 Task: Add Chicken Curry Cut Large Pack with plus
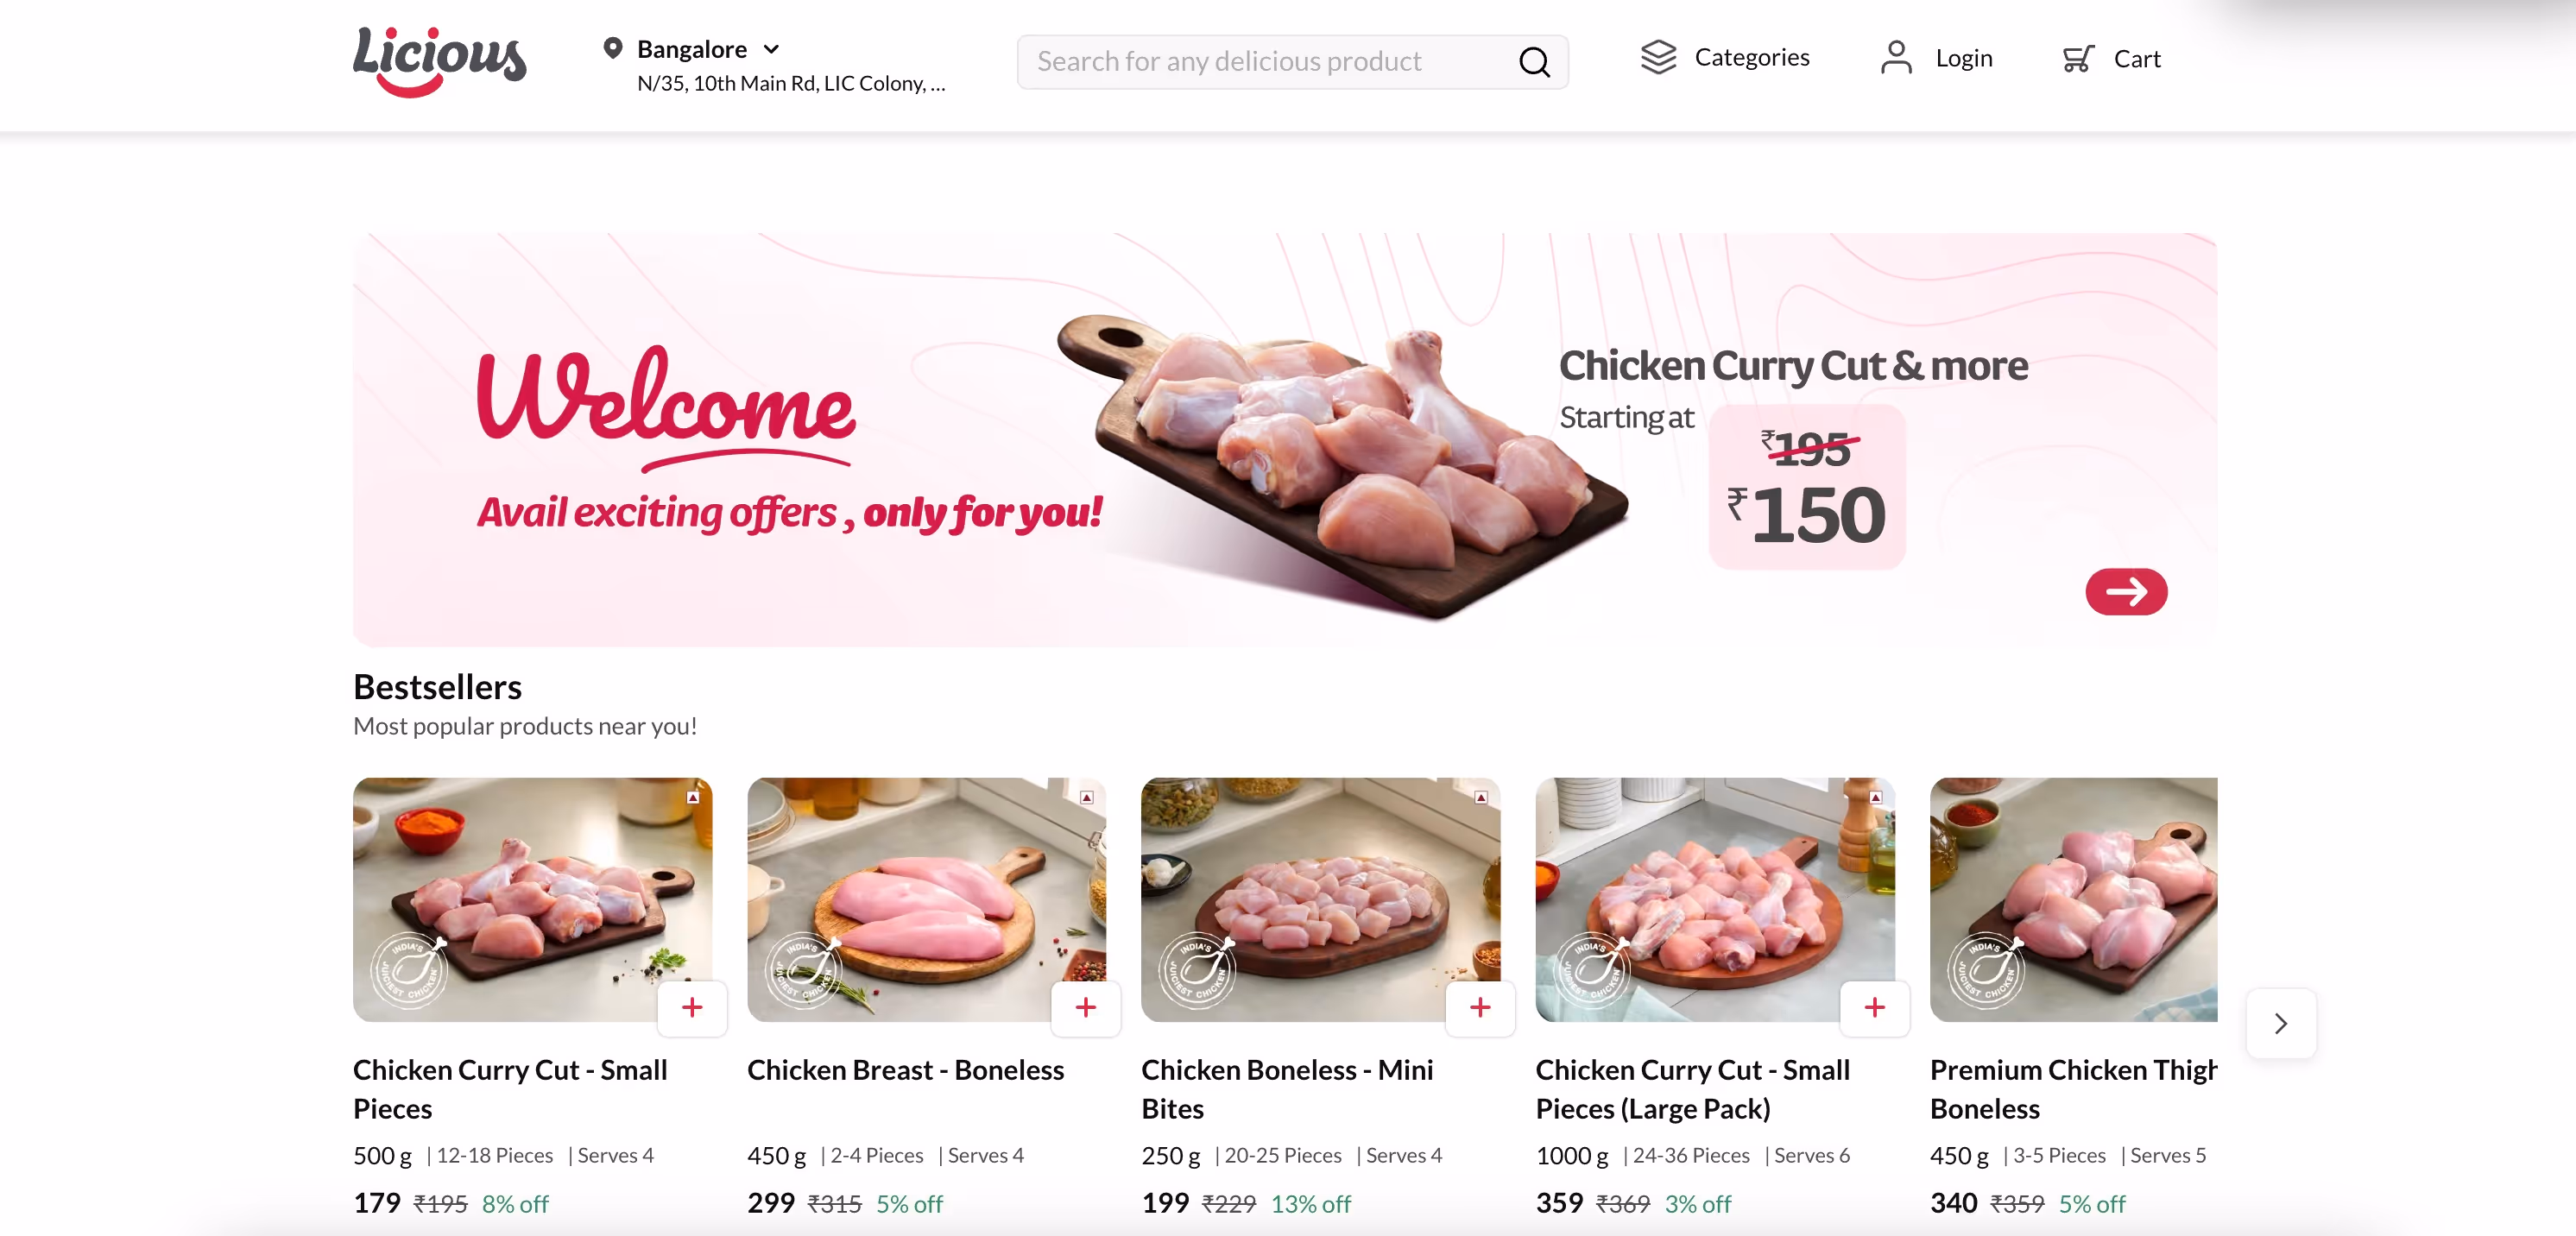coord(1875,1008)
